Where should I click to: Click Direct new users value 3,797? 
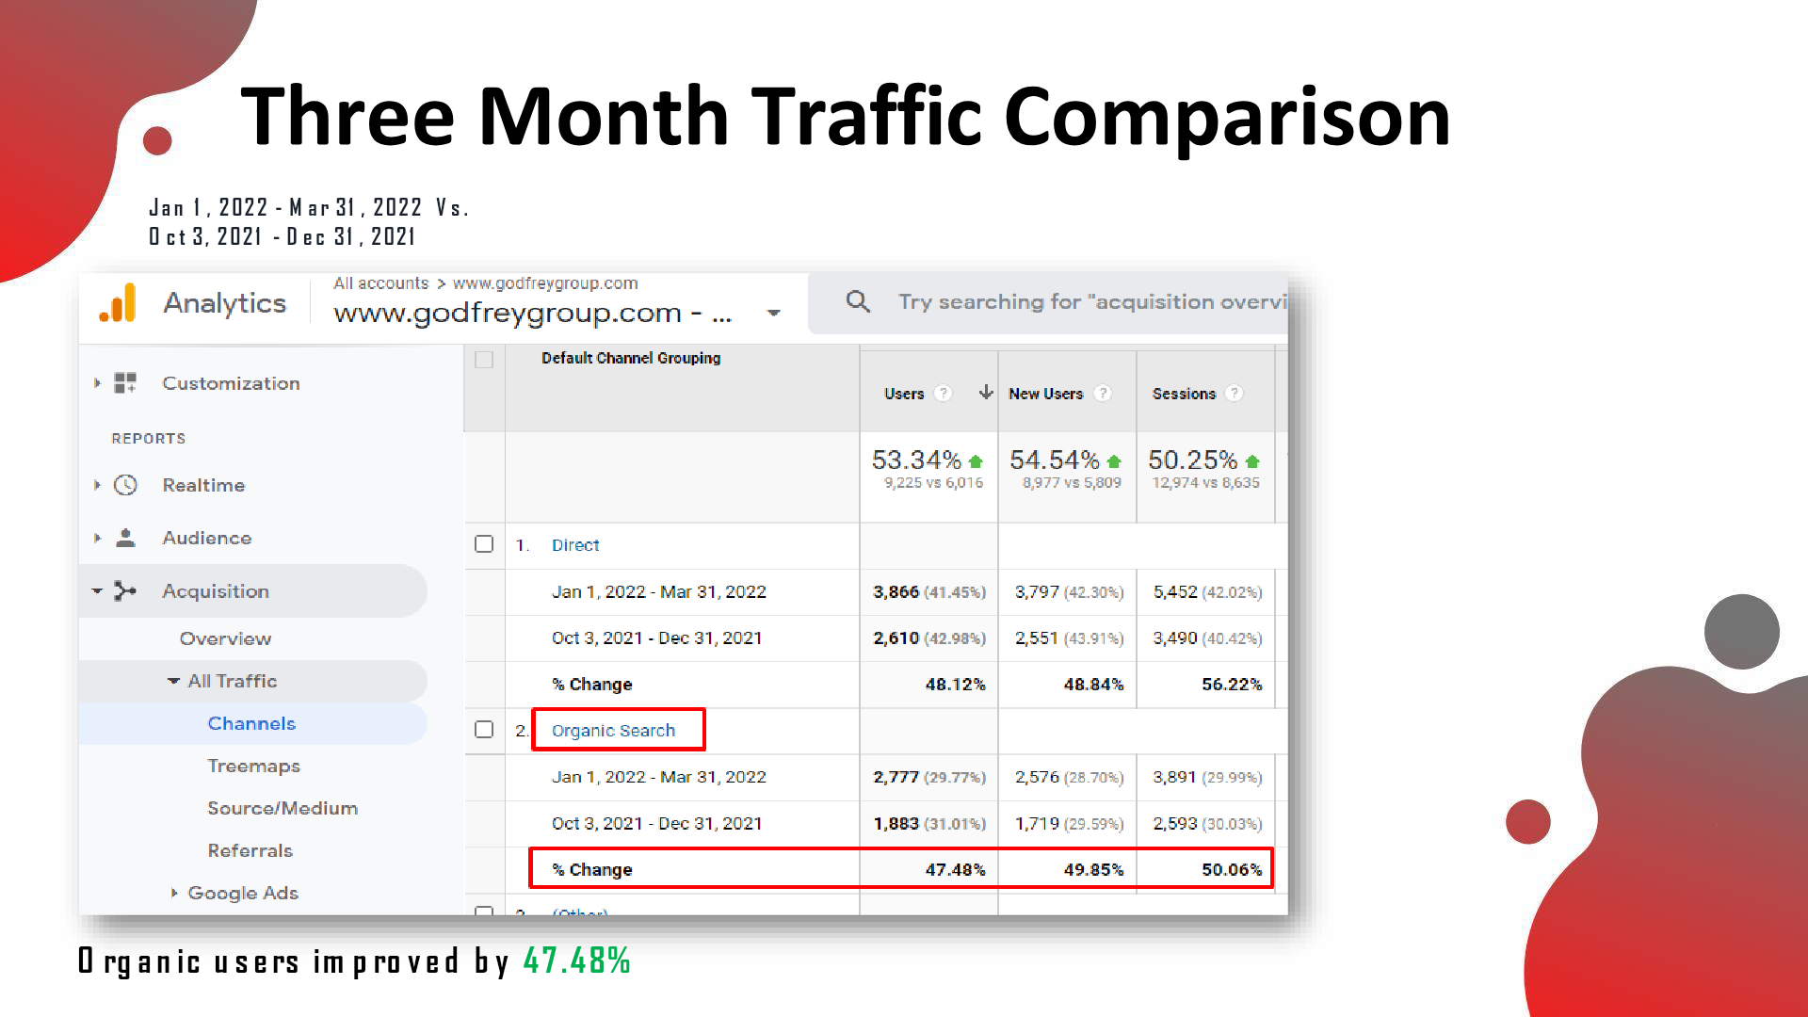[x=1037, y=592]
